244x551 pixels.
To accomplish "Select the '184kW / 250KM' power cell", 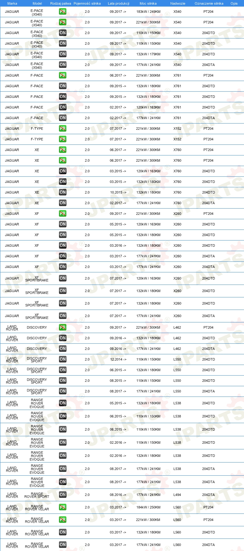I will pos(148,507).
